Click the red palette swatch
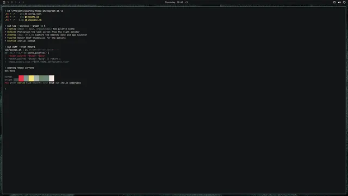 pyautogui.click(x=21, y=78)
